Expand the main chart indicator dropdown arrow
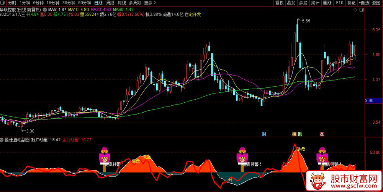383x192 pixels. pyautogui.click(x=44, y=10)
